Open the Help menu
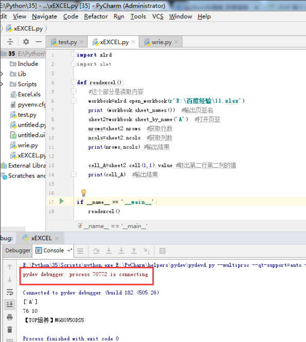The width and height of the screenshot is (306, 342). [204, 16]
